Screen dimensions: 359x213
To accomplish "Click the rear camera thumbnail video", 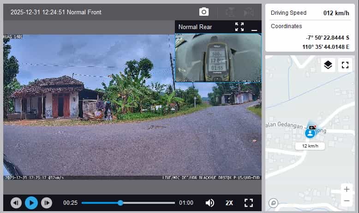I will pos(218,58).
